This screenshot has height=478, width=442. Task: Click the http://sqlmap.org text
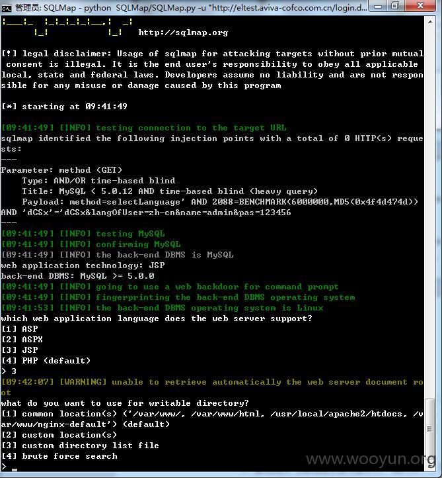click(183, 32)
